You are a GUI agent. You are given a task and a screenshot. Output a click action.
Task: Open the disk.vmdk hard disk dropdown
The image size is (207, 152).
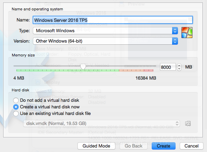pyautogui.click(x=102, y=124)
